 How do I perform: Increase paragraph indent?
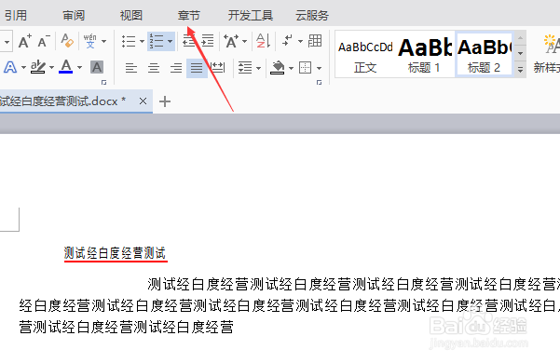click(x=208, y=41)
